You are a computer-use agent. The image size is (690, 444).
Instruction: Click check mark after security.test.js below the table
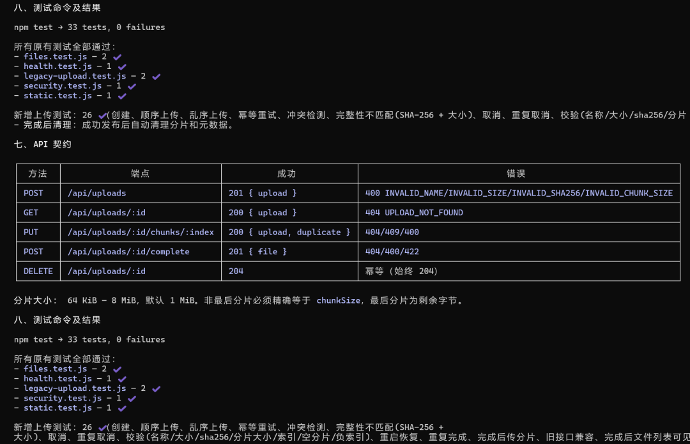point(132,399)
